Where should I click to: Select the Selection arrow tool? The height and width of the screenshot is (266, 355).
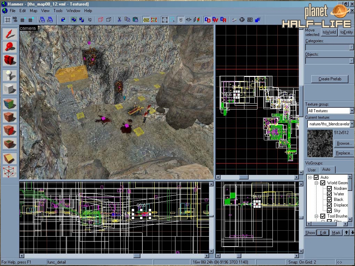tap(9, 34)
